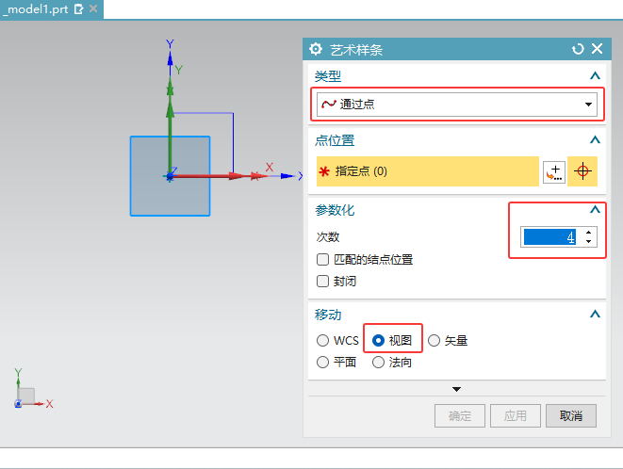Show more dialog options with the bottom arrow
The image size is (623, 469).
coord(456,389)
